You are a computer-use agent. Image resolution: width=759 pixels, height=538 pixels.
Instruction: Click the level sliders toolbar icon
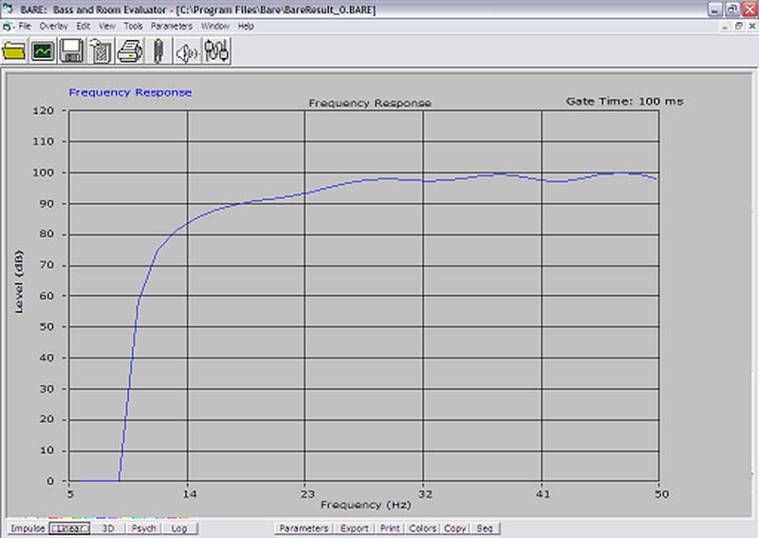tap(216, 51)
